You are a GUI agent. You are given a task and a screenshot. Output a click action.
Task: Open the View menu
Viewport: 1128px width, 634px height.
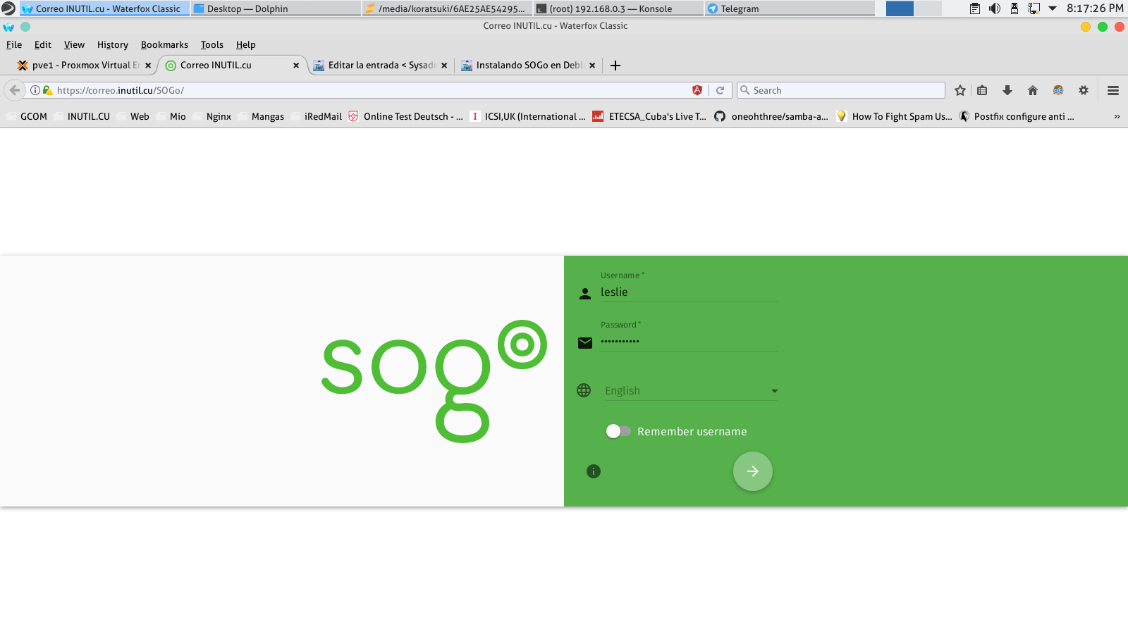74,44
